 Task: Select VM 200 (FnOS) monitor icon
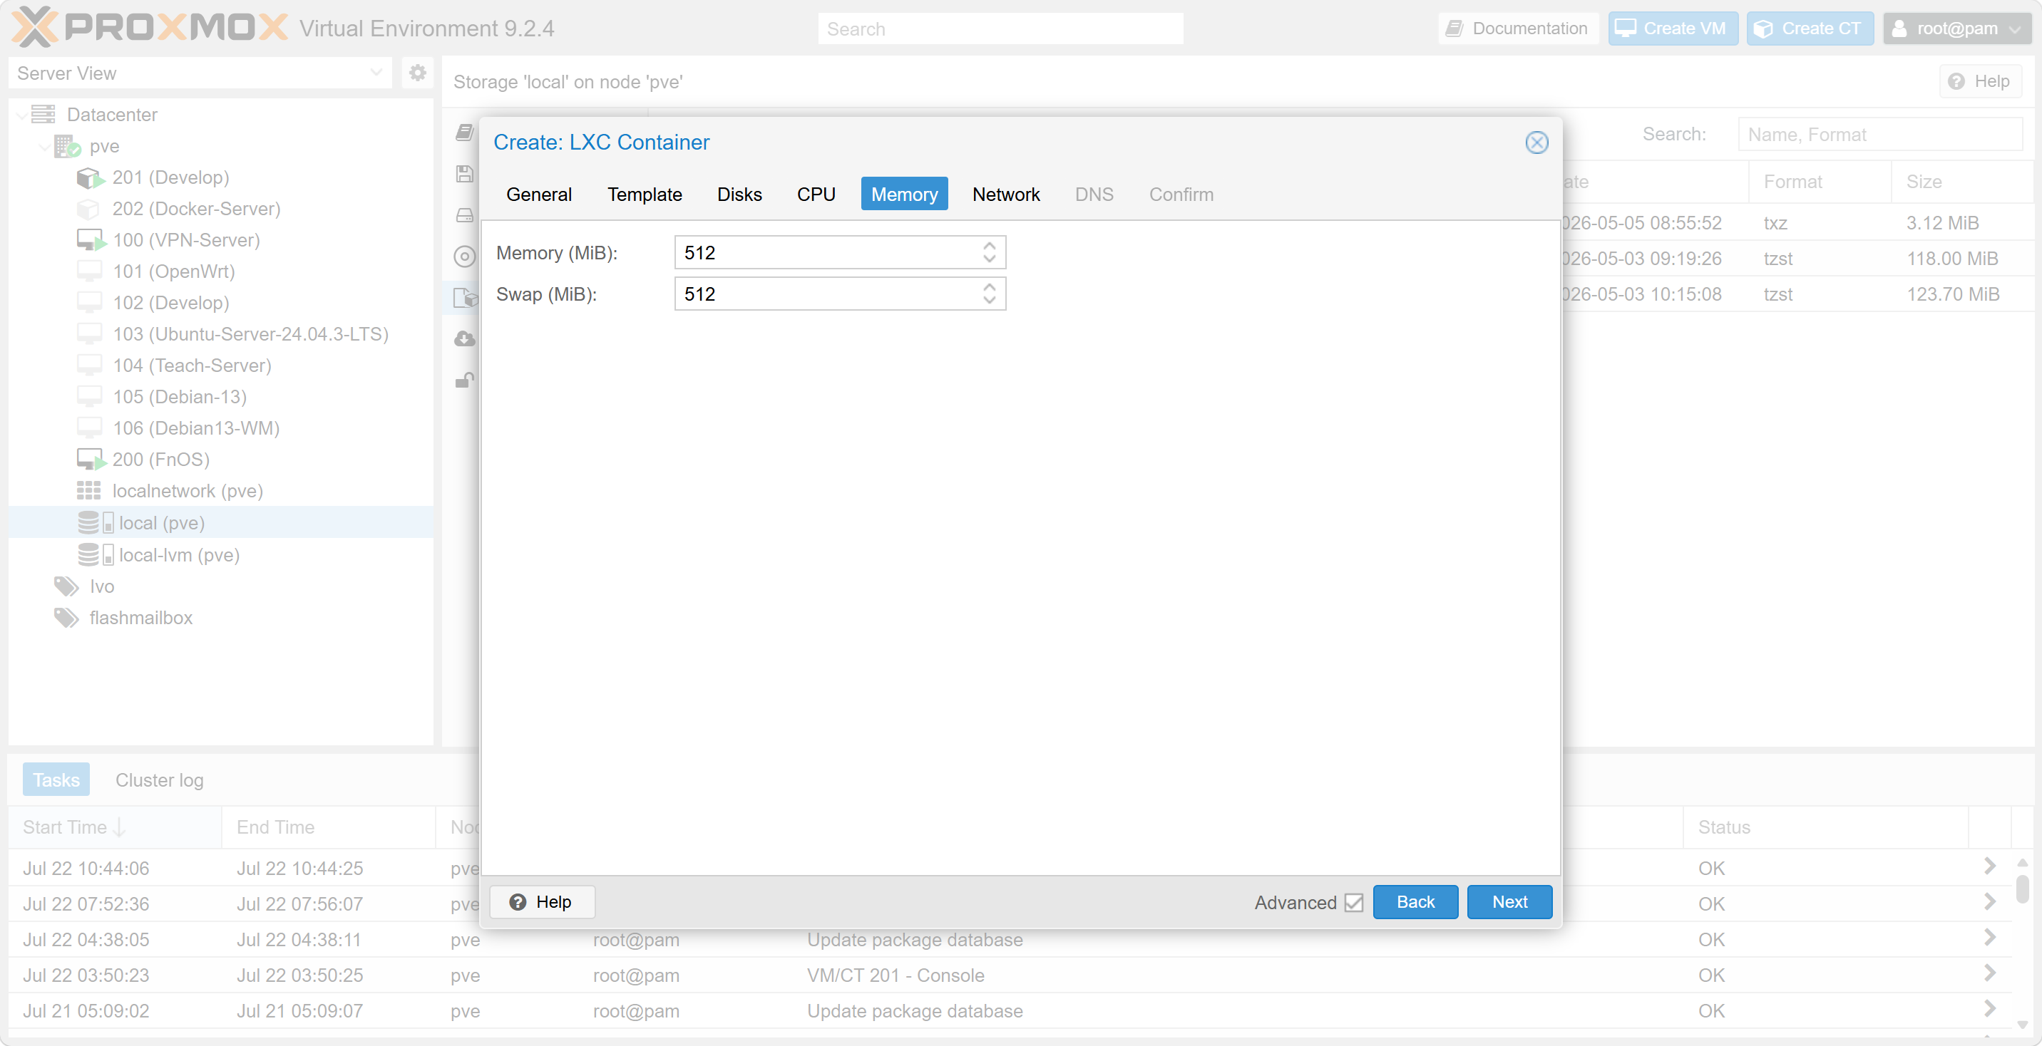click(x=91, y=460)
